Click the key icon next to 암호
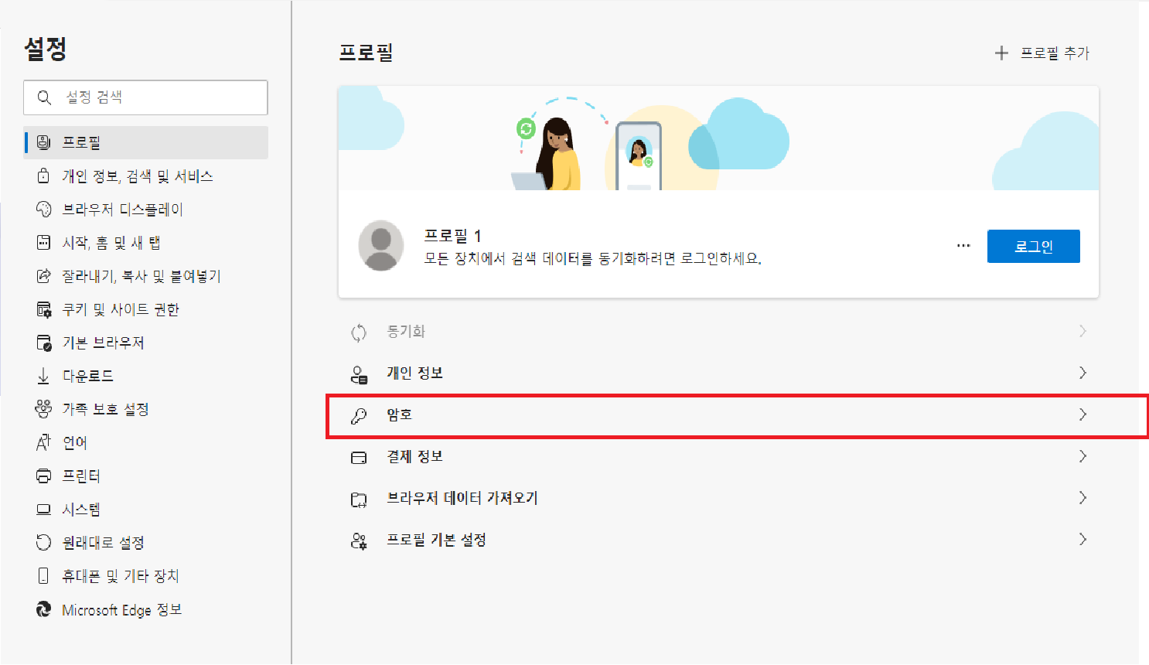 [359, 415]
